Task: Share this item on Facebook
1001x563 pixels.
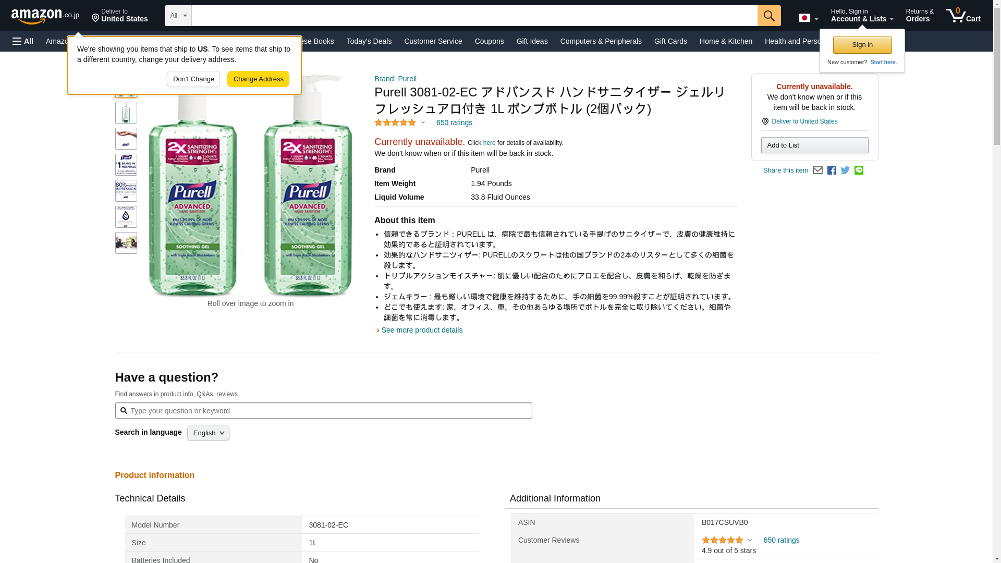Action: pos(832,170)
